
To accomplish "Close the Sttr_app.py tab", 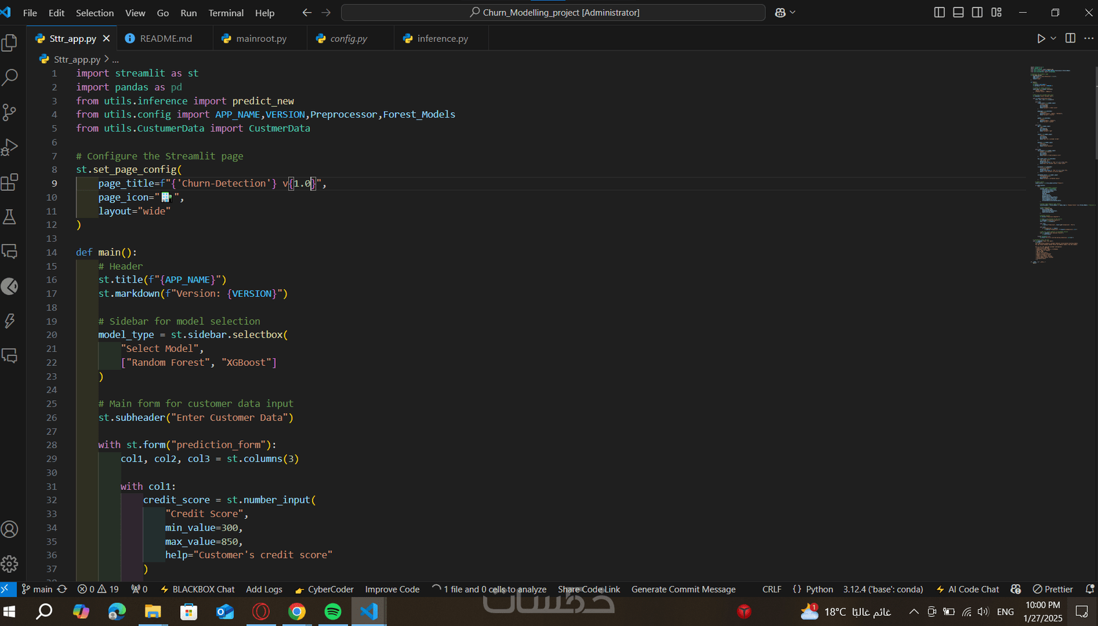I will 107,39.
